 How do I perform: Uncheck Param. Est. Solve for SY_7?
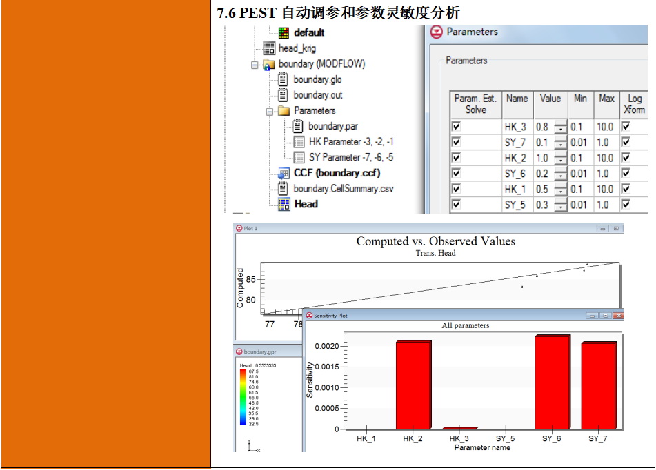[x=456, y=141]
